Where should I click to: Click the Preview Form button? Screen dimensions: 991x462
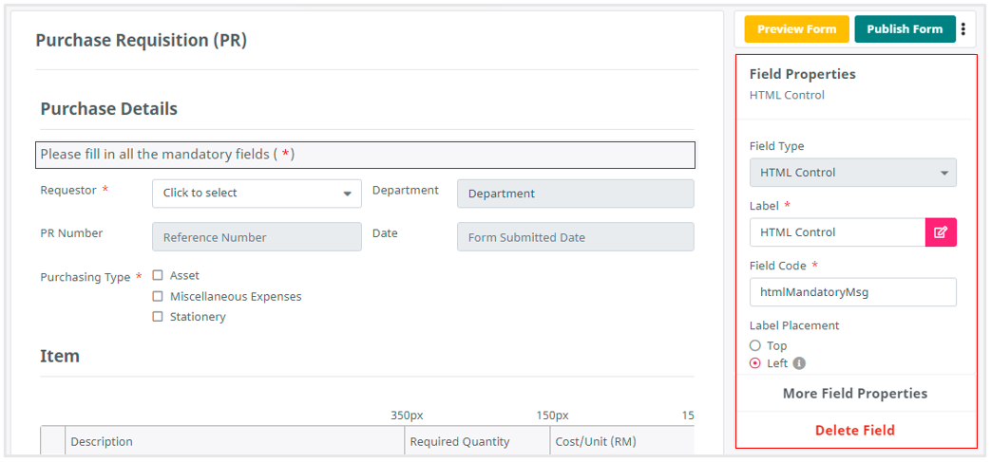click(x=796, y=29)
